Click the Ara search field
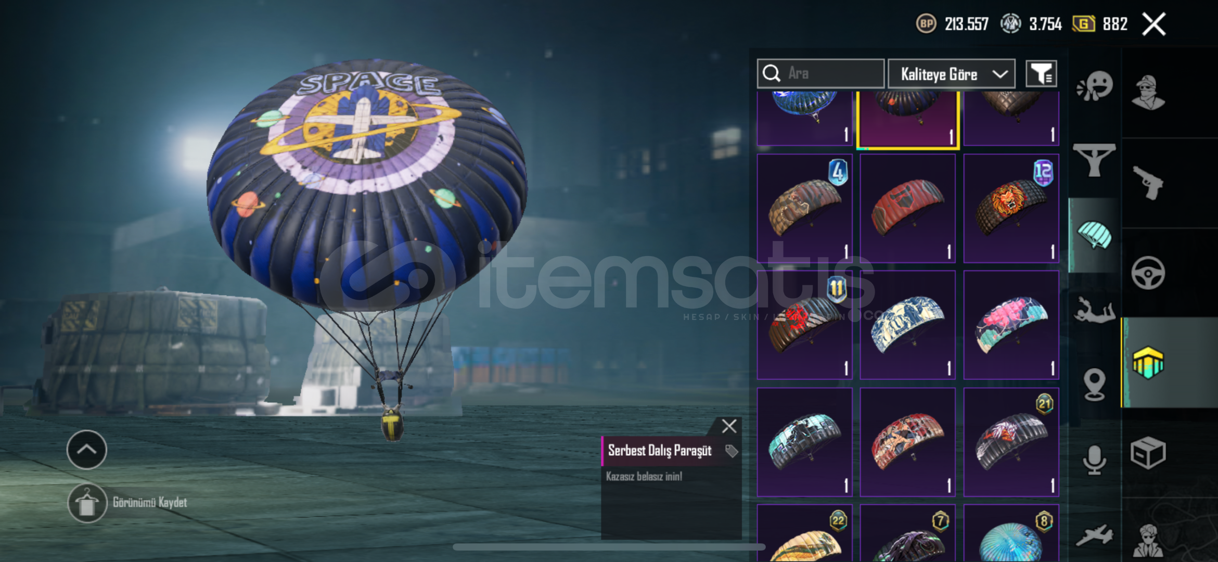Screen dimensions: 1218x562 pyautogui.click(x=820, y=73)
